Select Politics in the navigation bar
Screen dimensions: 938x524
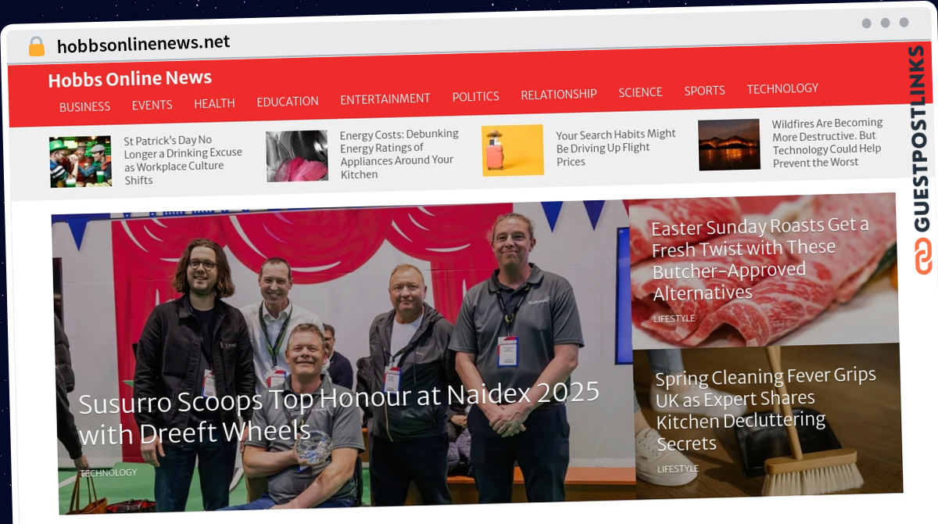[475, 97]
